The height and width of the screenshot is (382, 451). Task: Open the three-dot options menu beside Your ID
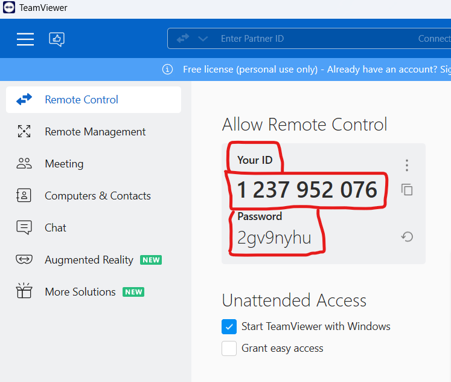click(x=407, y=165)
